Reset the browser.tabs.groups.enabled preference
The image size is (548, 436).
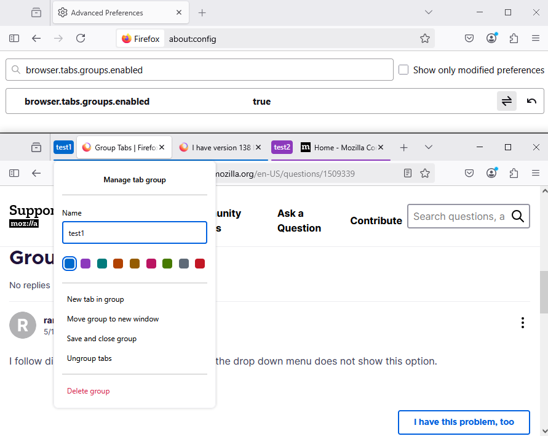tap(531, 101)
